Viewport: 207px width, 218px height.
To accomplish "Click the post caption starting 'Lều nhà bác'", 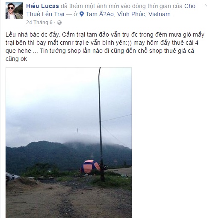I will pyautogui.click(x=105, y=47).
